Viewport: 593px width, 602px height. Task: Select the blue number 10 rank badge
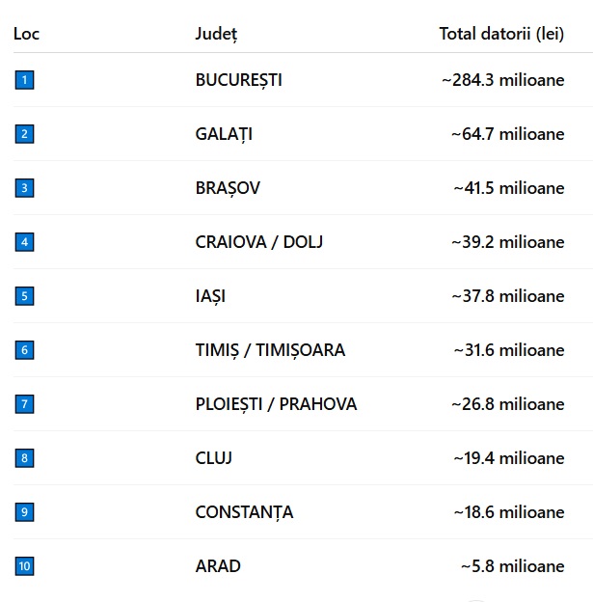(24, 566)
